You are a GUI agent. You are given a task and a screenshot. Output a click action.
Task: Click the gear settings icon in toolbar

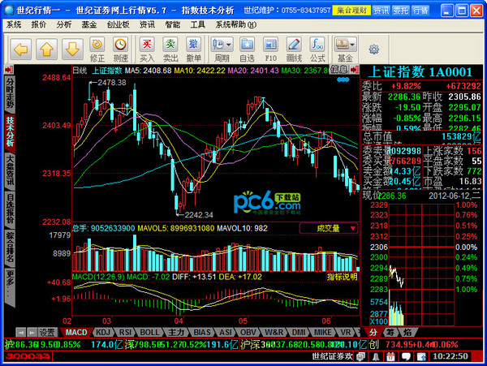[x=373, y=49]
